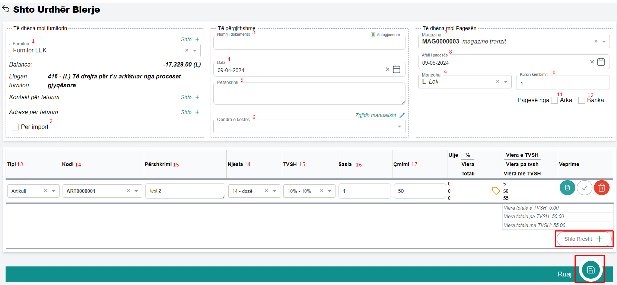This screenshot has width=617, height=285.
Task: Open calendar for Afati i pagesës
Action: click(x=601, y=62)
